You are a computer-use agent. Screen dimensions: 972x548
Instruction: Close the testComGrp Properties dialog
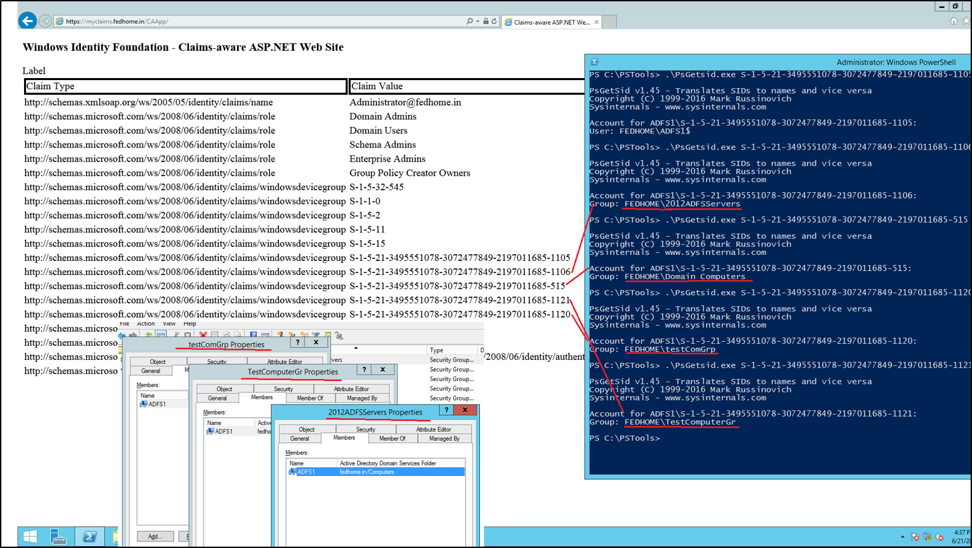point(316,342)
